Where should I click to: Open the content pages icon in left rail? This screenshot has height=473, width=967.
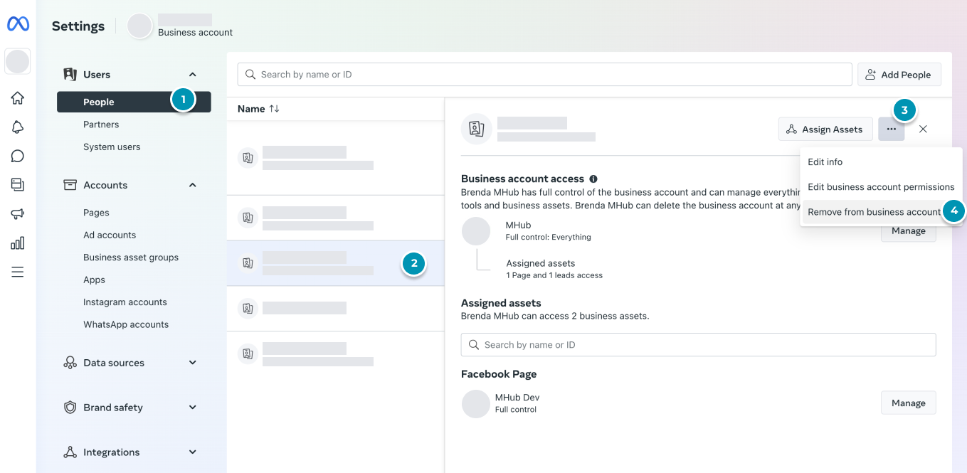[x=18, y=185]
